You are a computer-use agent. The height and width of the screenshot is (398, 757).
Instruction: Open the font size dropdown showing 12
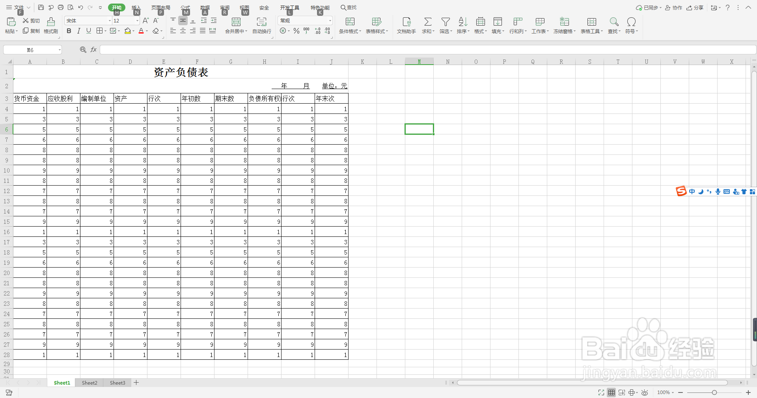click(x=137, y=20)
